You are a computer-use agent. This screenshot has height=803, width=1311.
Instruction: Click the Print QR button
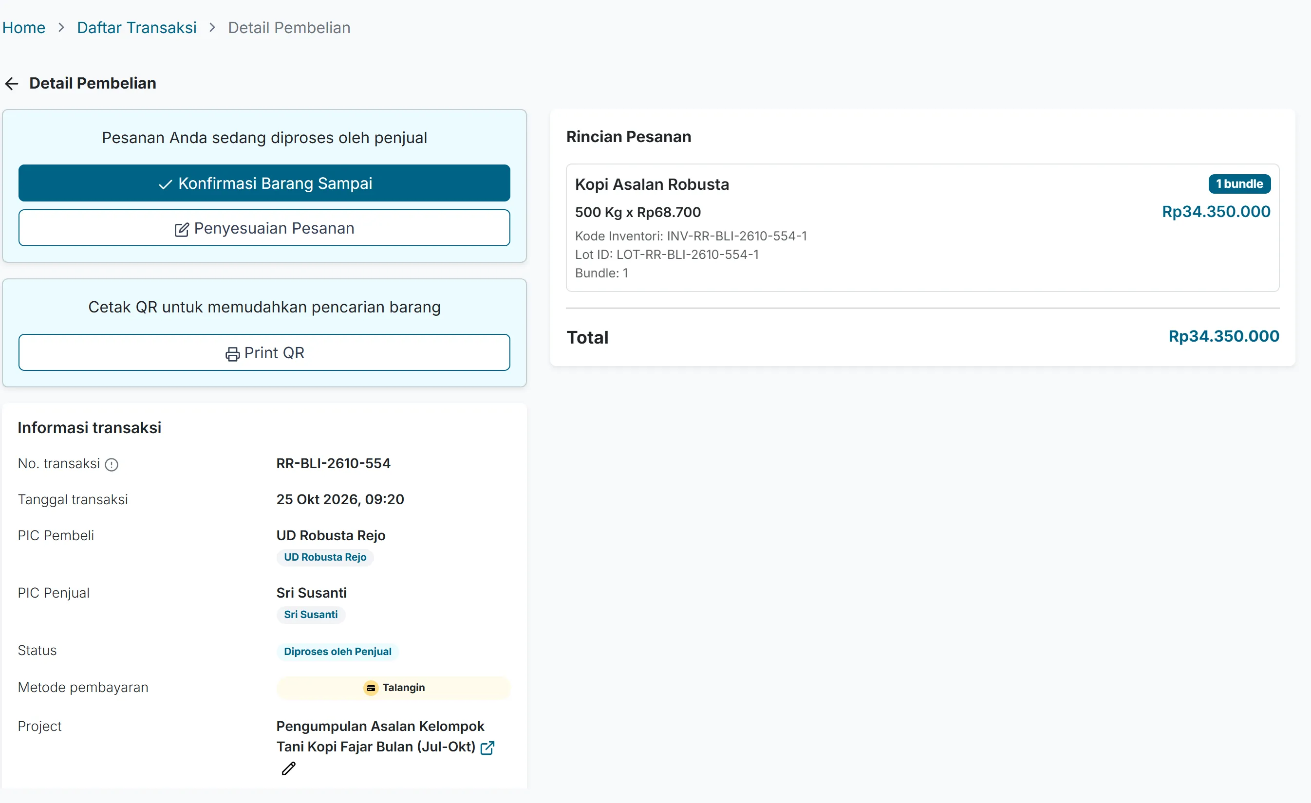264,352
